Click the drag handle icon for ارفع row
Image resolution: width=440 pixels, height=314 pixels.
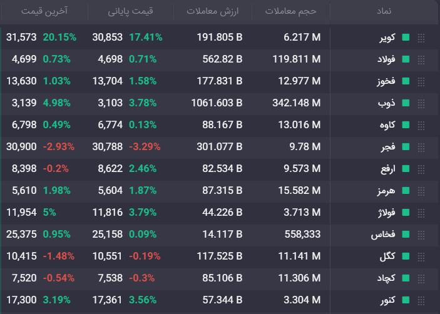click(x=421, y=169)
